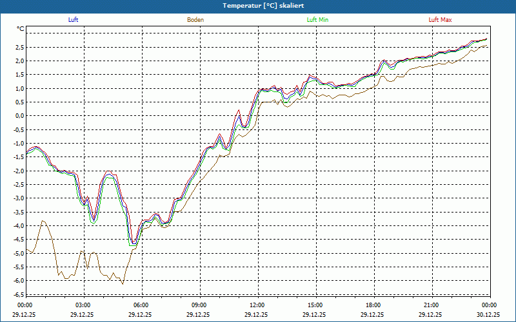Click the °C unit label above the y-axis
516x322 pixels.
coord(21,29)
